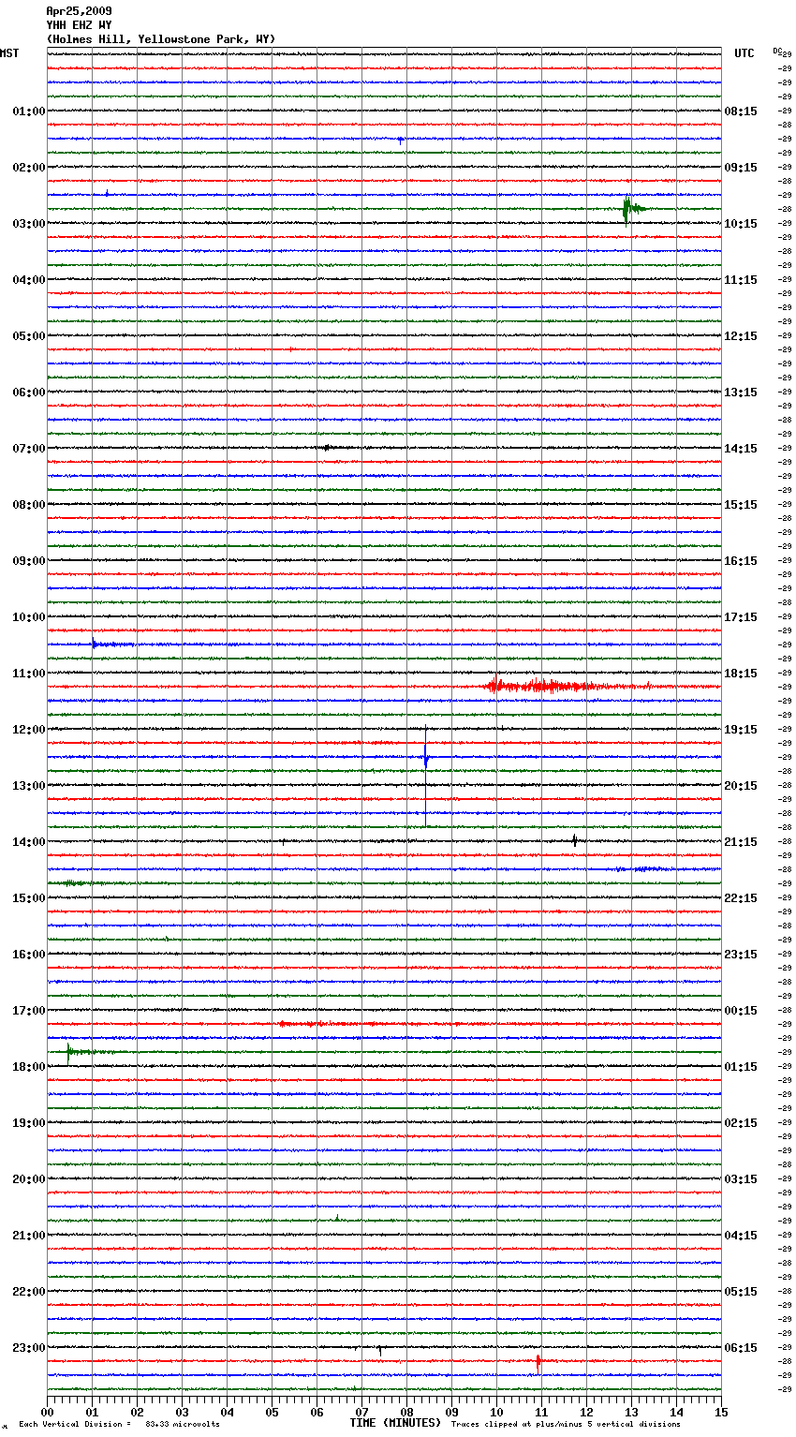
Task: Click the bottom axis minute tick '15'
Action: [x=721, y=1412]
